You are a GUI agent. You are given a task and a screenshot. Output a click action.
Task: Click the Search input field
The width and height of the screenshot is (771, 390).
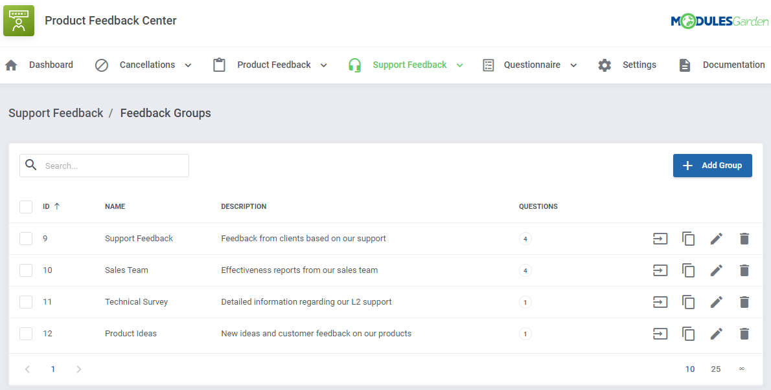point(104,166)
